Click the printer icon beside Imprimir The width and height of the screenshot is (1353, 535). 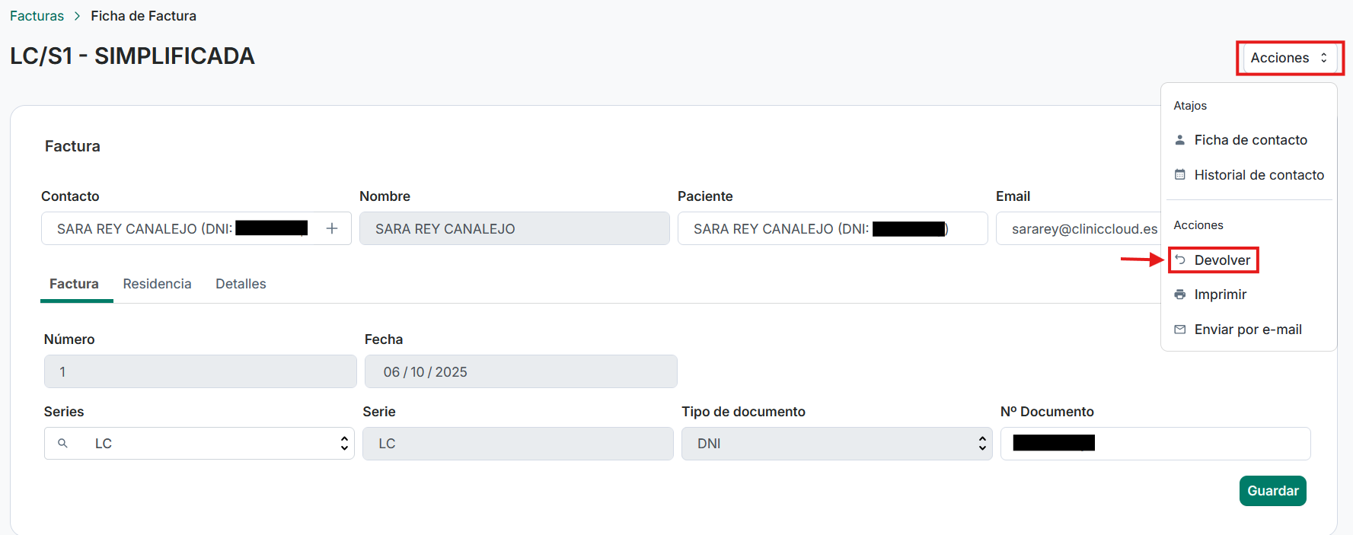coord(1180,295)
